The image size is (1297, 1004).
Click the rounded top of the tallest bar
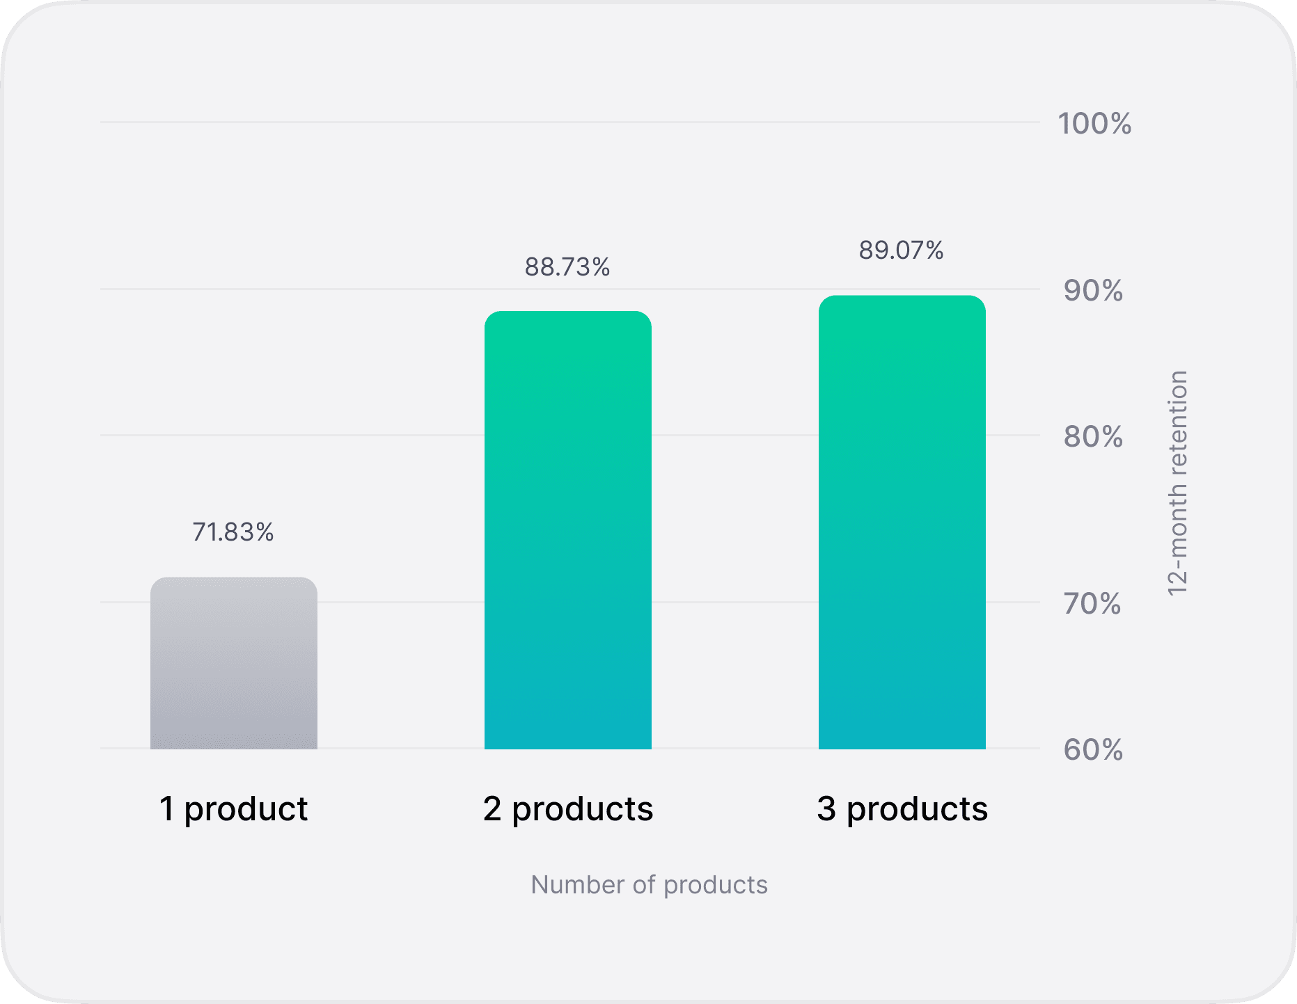[902, 297]
